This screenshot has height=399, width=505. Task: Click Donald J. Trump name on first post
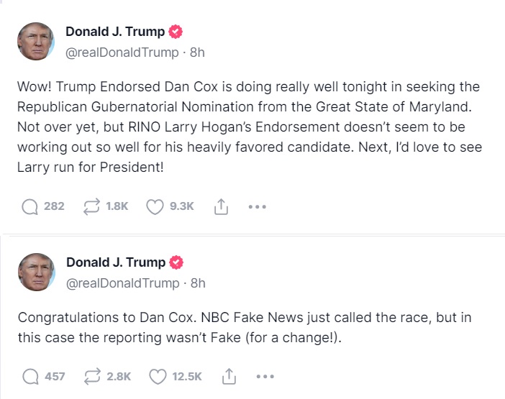click(x=115, y=32)
